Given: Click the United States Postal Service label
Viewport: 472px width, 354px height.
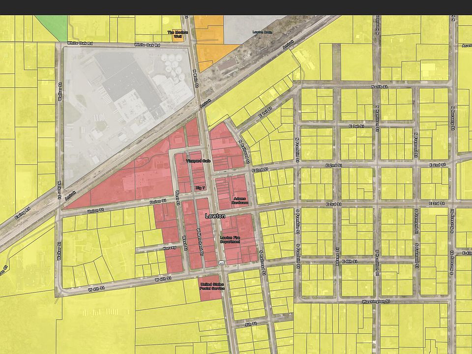Looking at the screenshot, I should (212, 286).
